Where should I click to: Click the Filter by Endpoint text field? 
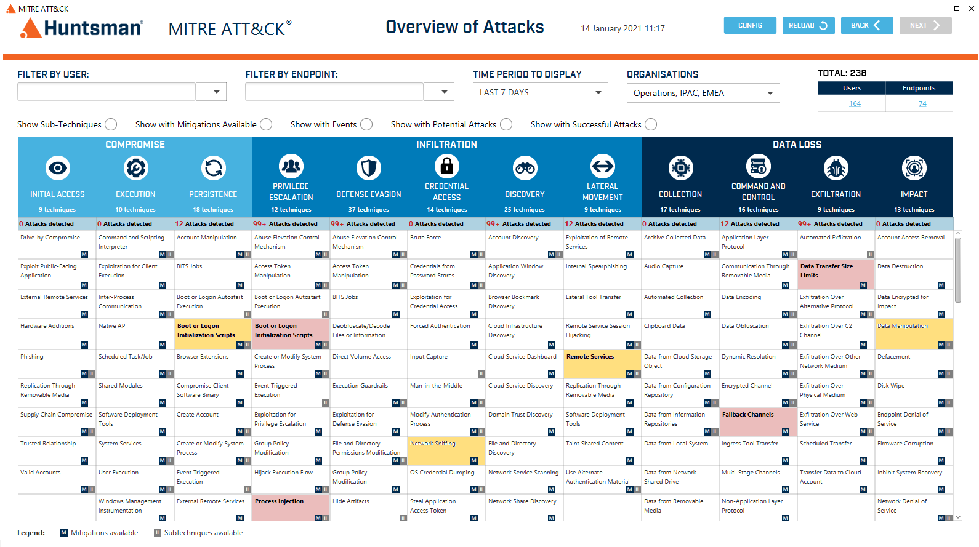pyautogui.click(x=334, y=92)
